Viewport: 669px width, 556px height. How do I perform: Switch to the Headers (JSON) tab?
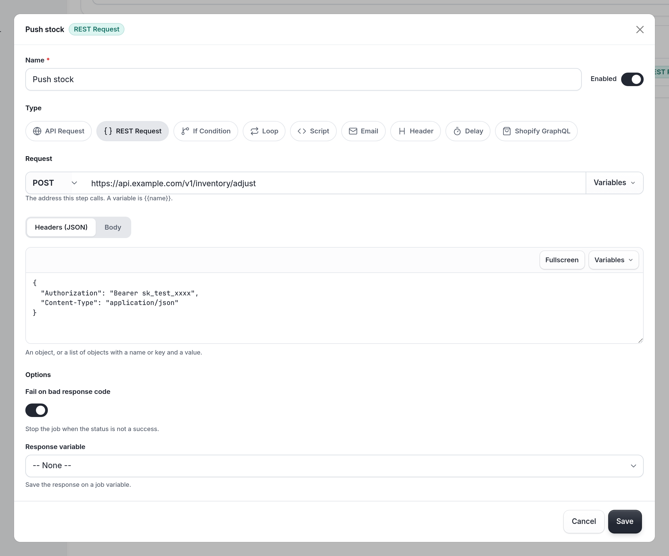(x=61, y=227)
